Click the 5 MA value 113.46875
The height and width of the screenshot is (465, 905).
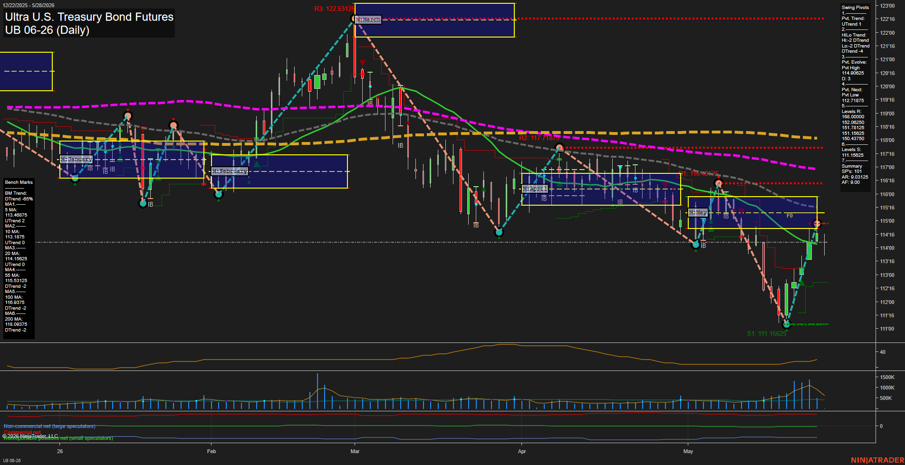(16, 215)
